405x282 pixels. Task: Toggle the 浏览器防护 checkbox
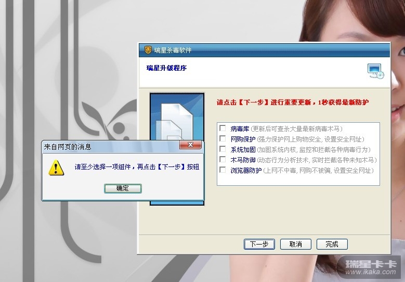pos(223,170)
